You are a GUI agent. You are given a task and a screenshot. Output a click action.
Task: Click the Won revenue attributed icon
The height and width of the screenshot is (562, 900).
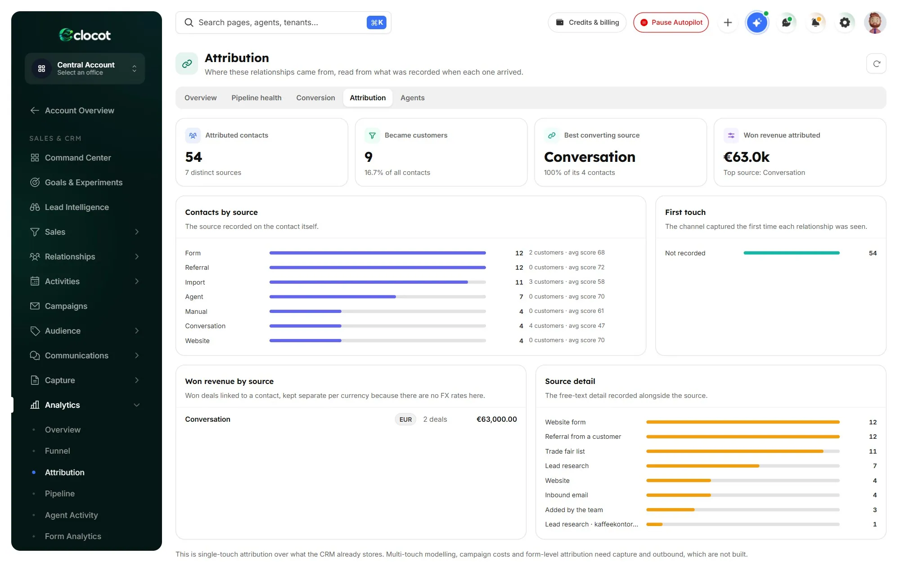731,135
